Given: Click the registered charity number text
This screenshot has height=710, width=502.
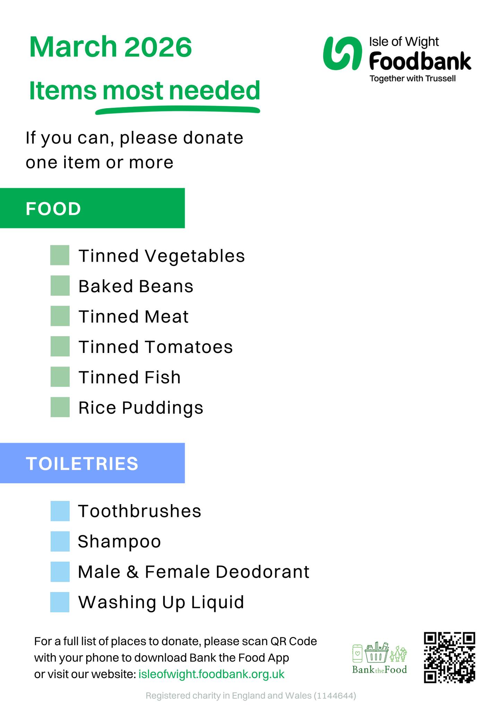Looking at the screenshot, I should [251, 696].
